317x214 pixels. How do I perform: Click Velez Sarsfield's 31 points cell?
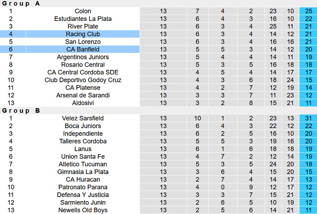point(308,118)
